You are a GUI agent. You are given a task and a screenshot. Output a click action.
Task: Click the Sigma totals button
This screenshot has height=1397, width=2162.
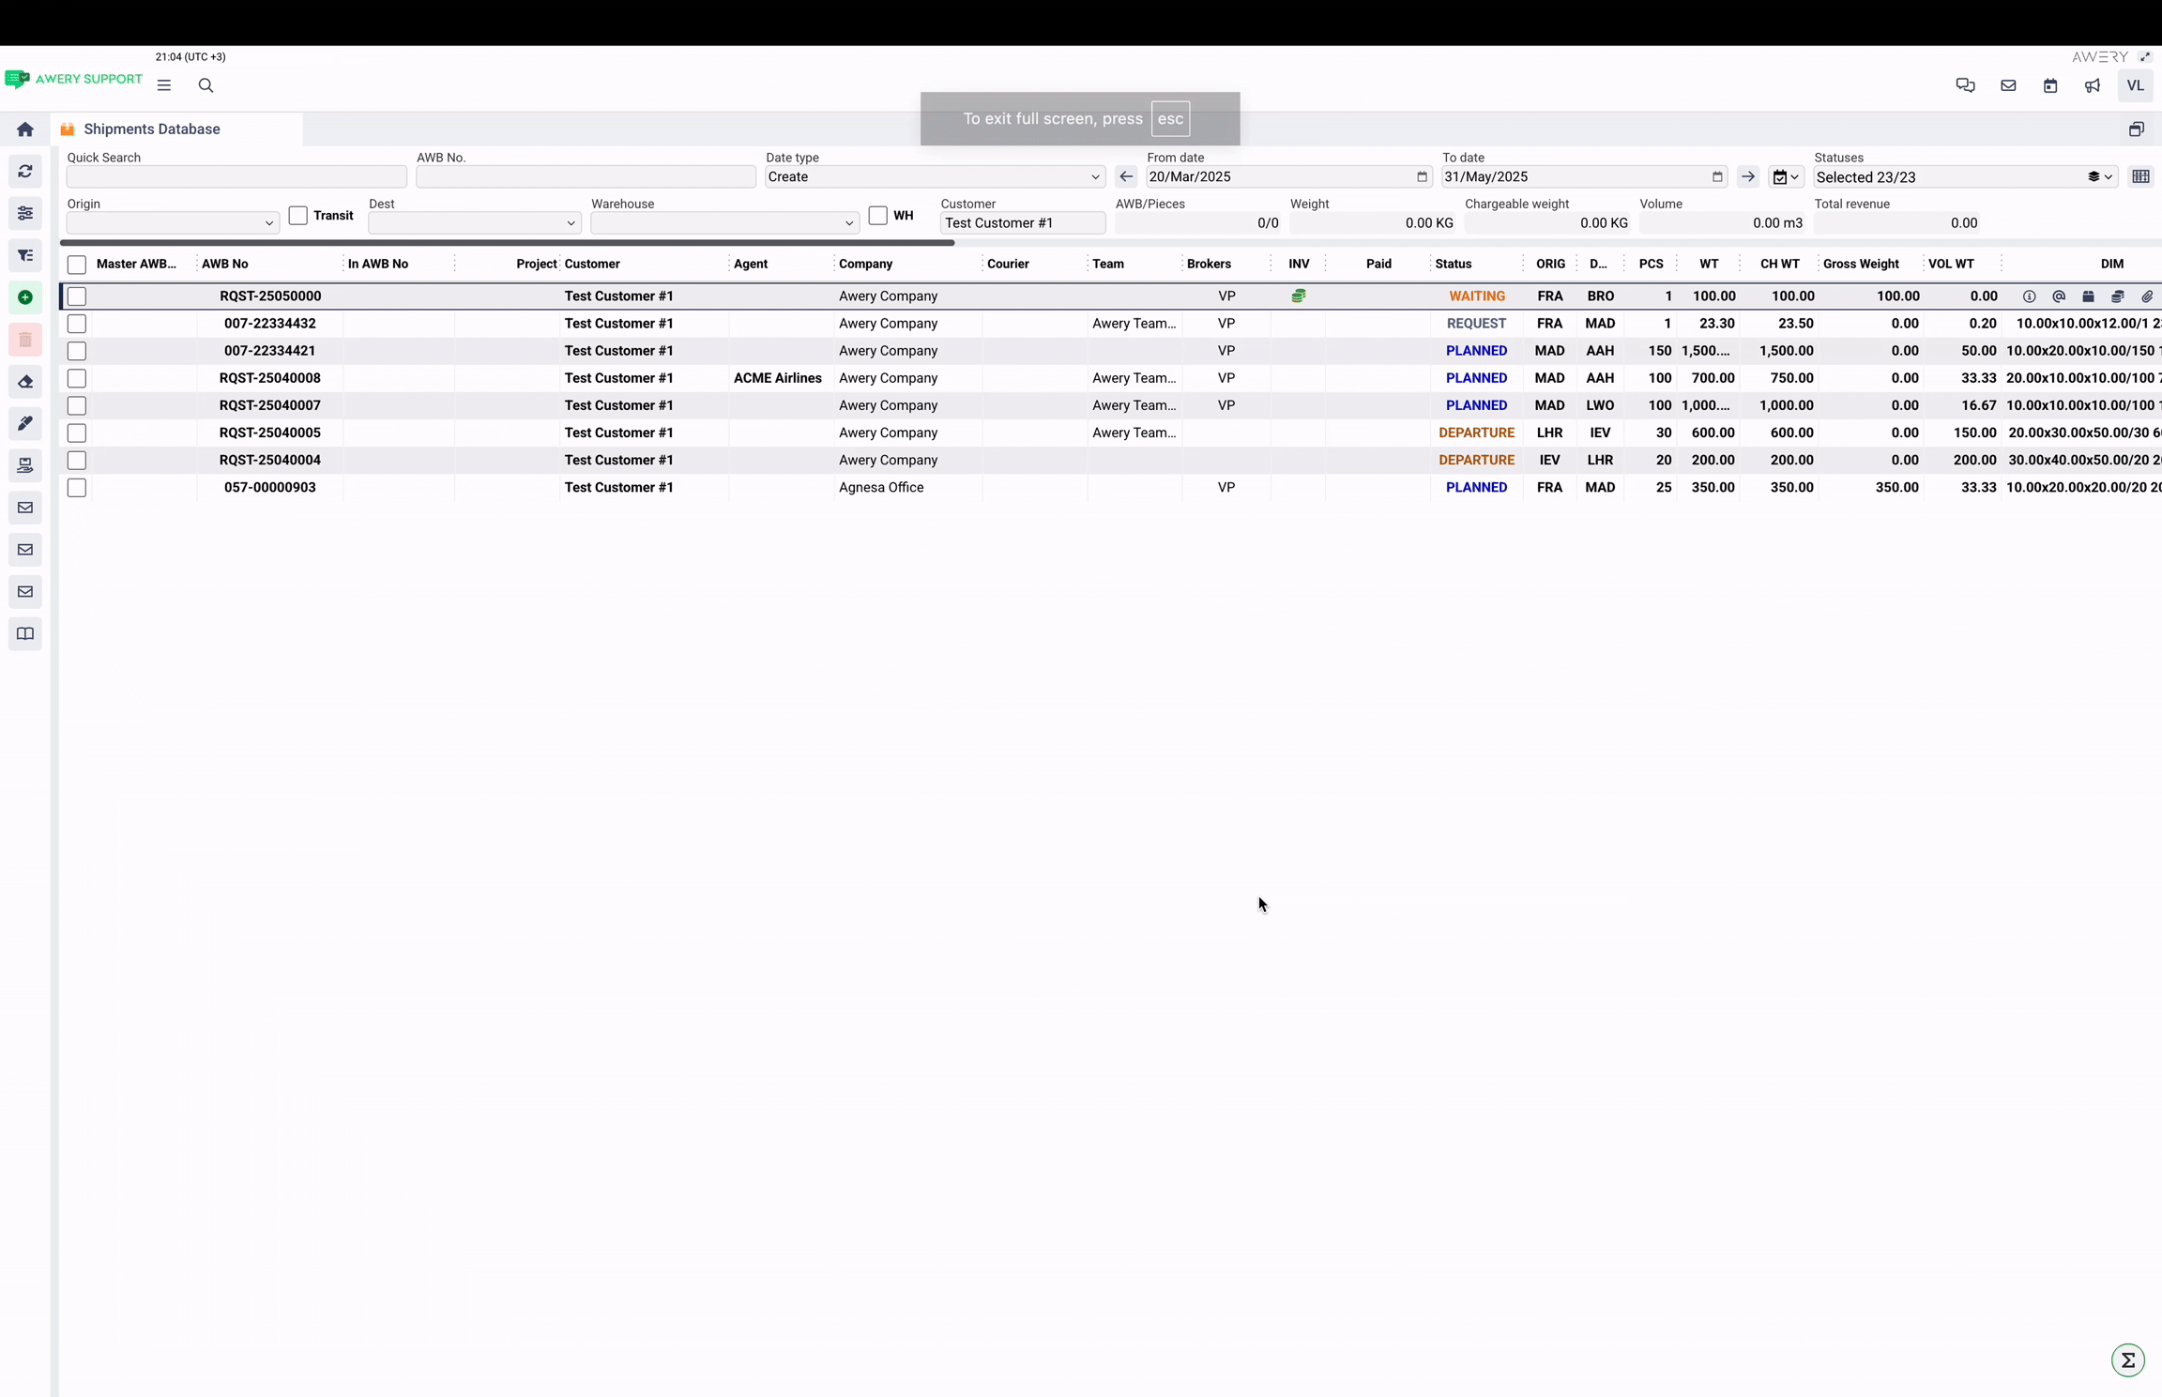pos(2127,1359)
